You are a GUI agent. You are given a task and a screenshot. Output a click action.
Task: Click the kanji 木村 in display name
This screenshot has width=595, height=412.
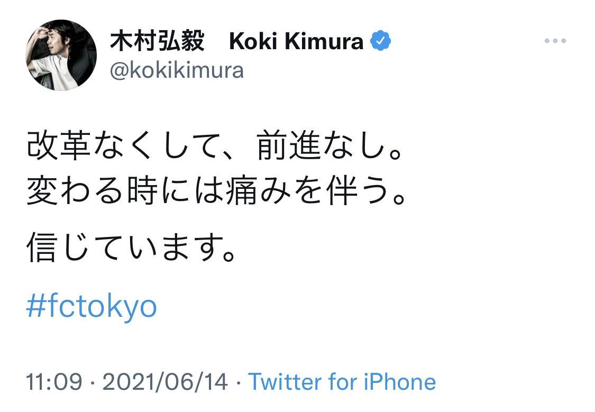pos(133,42)
